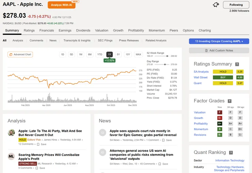Click the 52 Week Range slider
Viewport: 252px width, 173px height.
(x=162, y=56)
